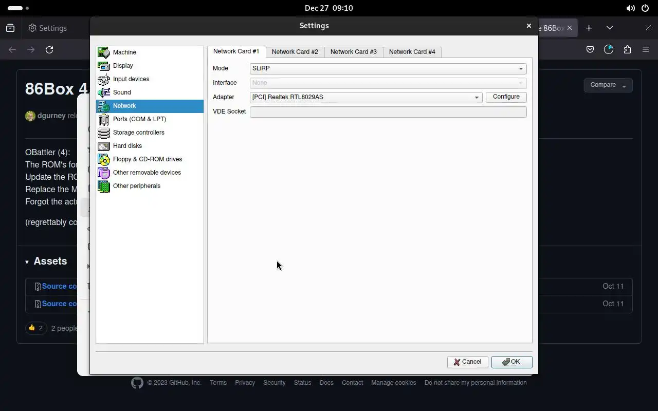This screenshot has height=411, width=658.
Task: Switch to Network Card #1 tab
Action: pyautogui.click(x=236, y=51)
